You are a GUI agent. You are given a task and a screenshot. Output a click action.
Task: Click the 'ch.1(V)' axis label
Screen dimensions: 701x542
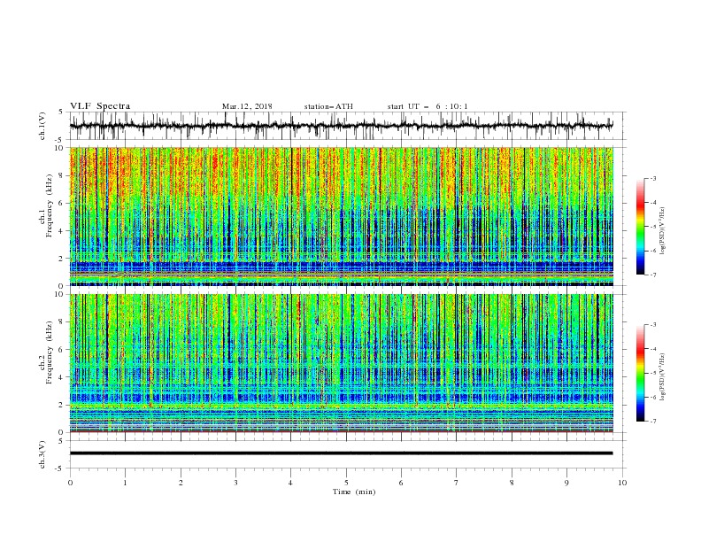click(x=42, y=126)
